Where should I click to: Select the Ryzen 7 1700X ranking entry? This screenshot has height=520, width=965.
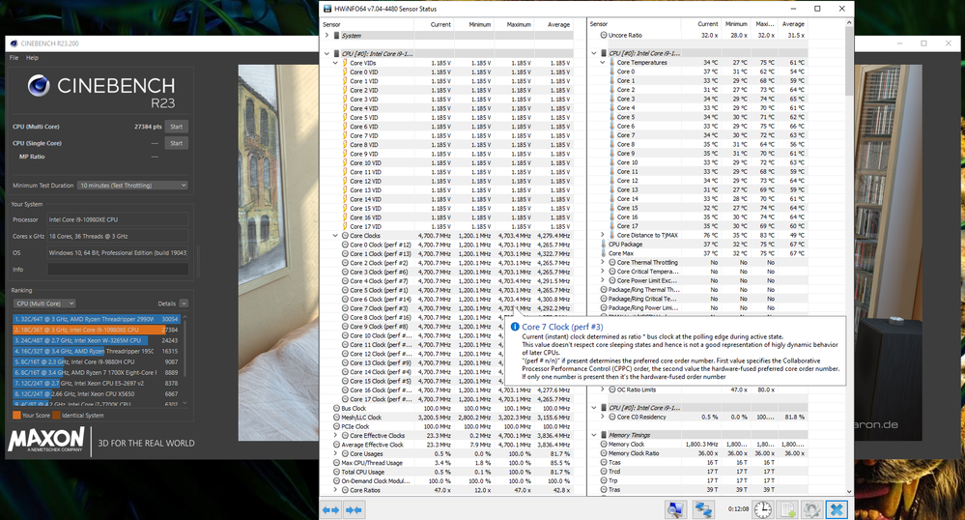96,372
